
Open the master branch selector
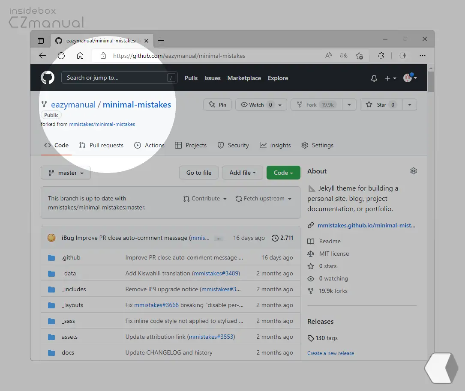point(66,173)
